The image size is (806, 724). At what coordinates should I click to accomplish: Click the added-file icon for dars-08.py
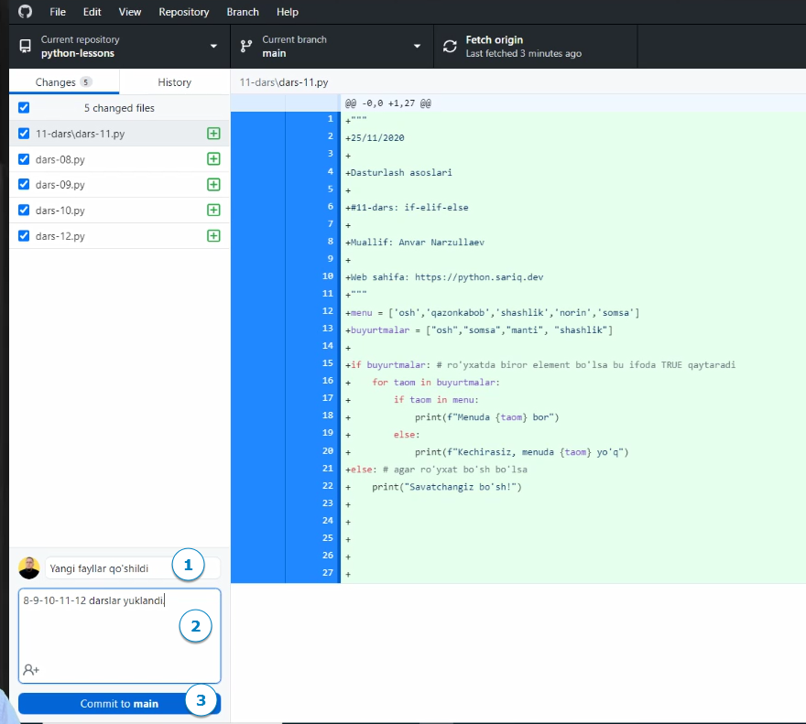(213, 159)
